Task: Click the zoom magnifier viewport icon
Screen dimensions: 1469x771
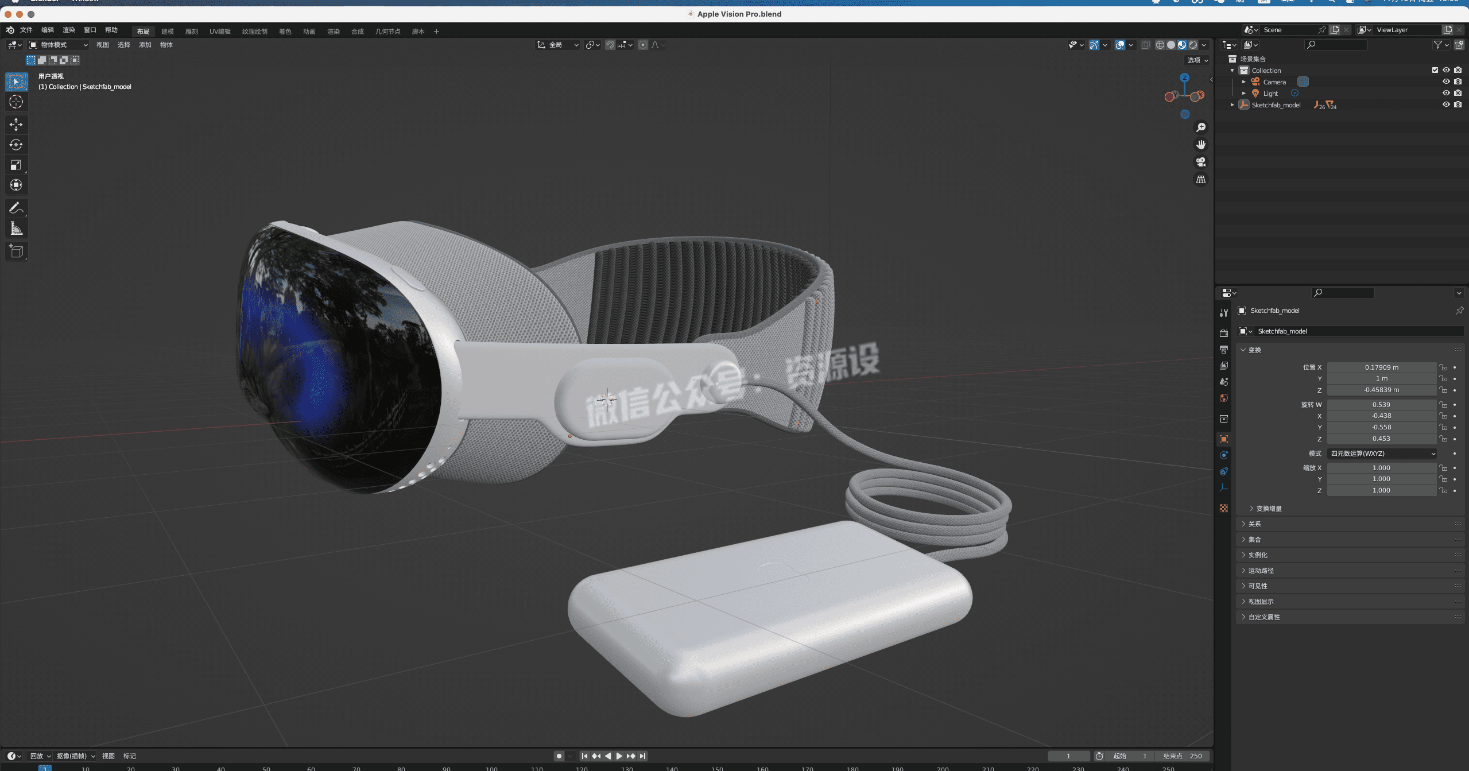Action: click(1200, 127)
